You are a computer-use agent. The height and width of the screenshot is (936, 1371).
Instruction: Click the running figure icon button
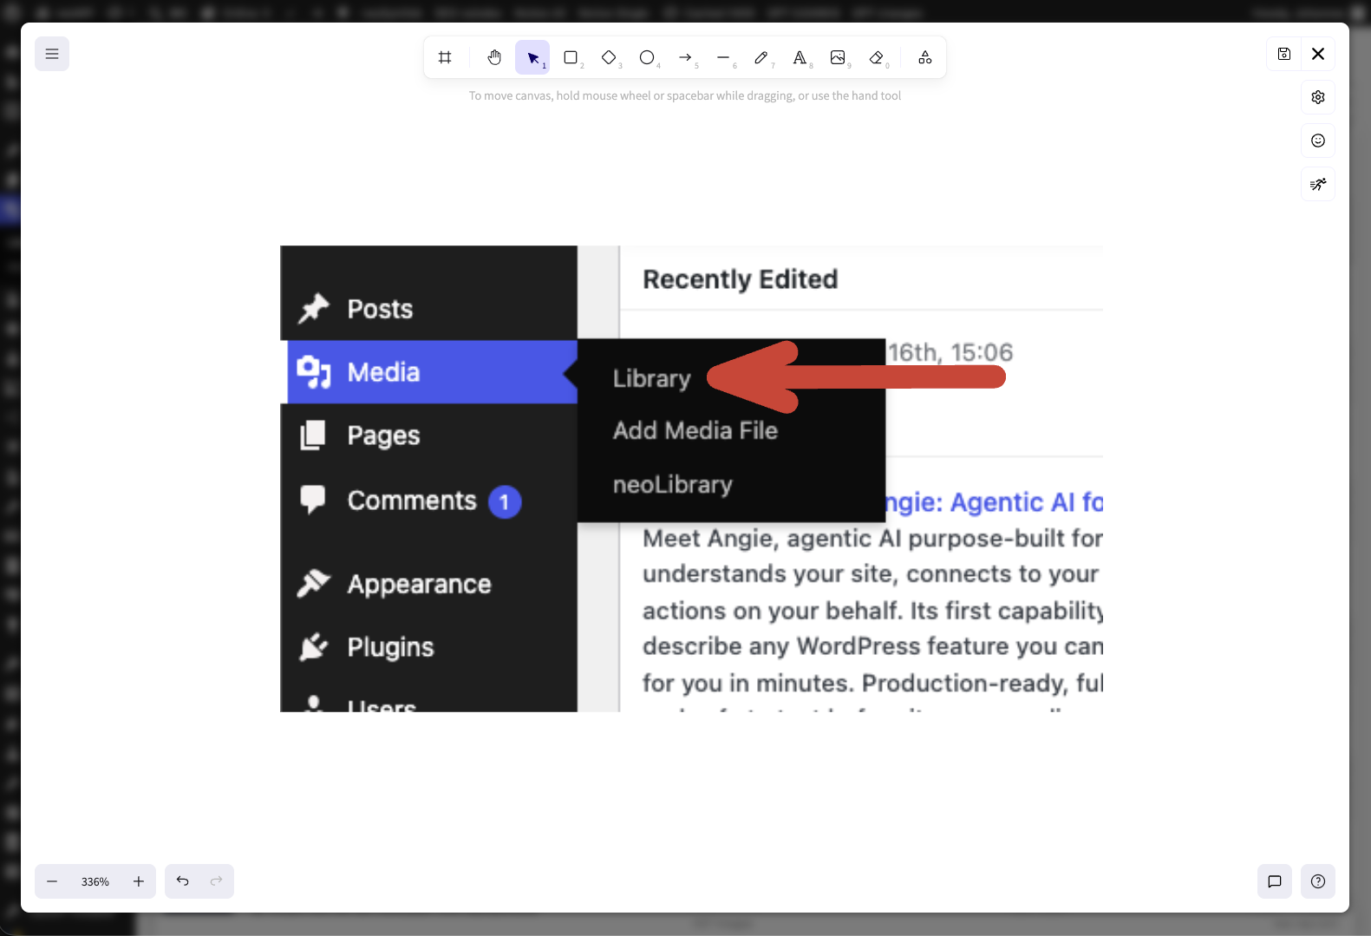click(x=1318, y=184)
